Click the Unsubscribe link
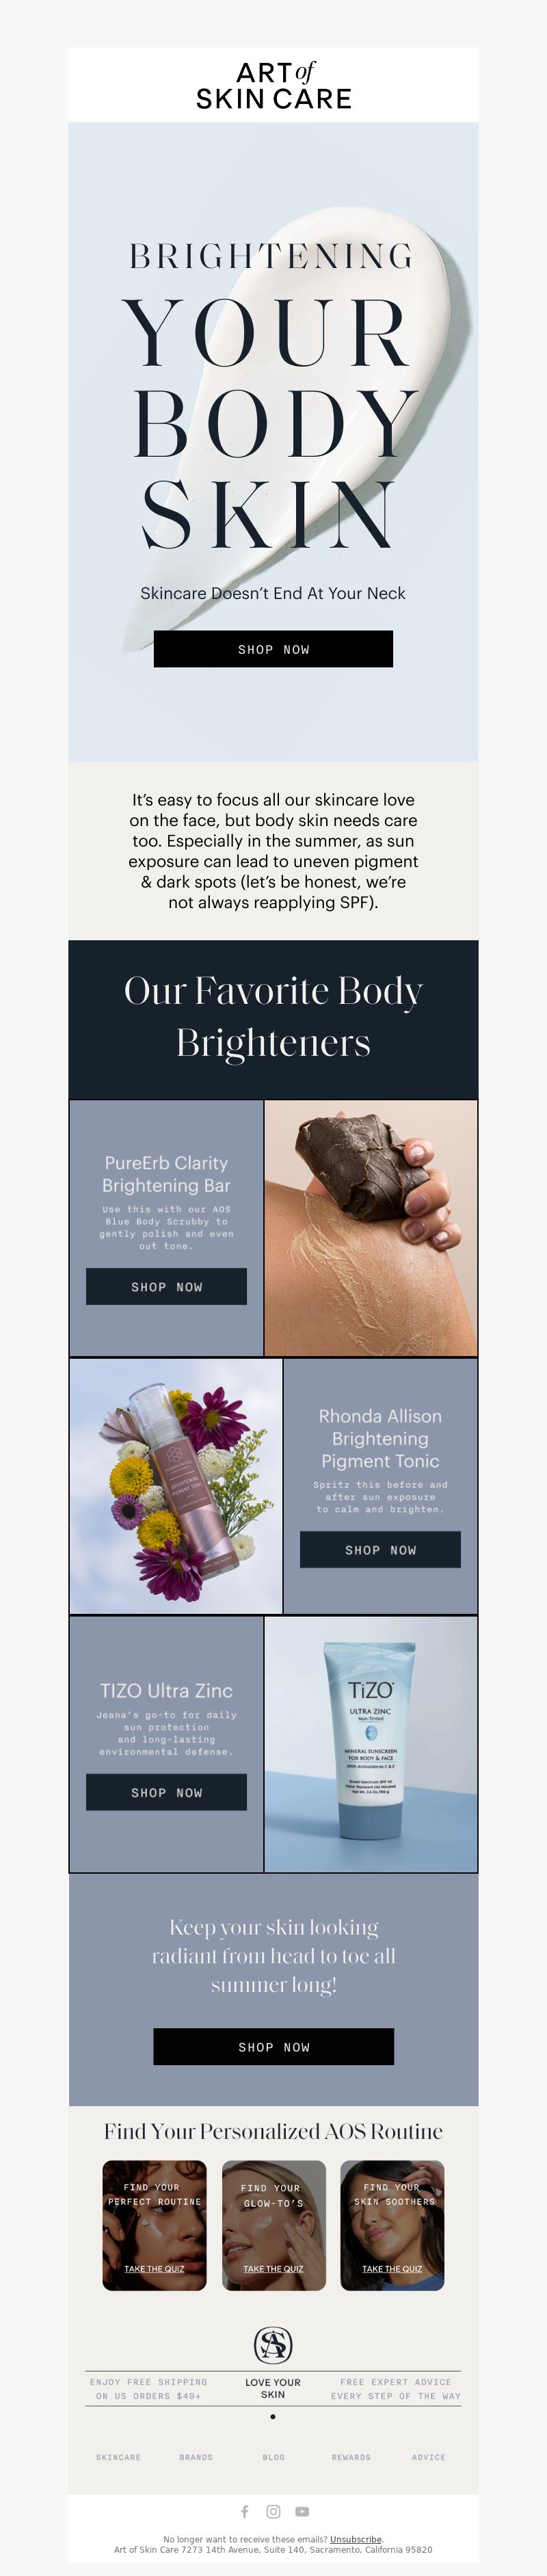 356,2539
